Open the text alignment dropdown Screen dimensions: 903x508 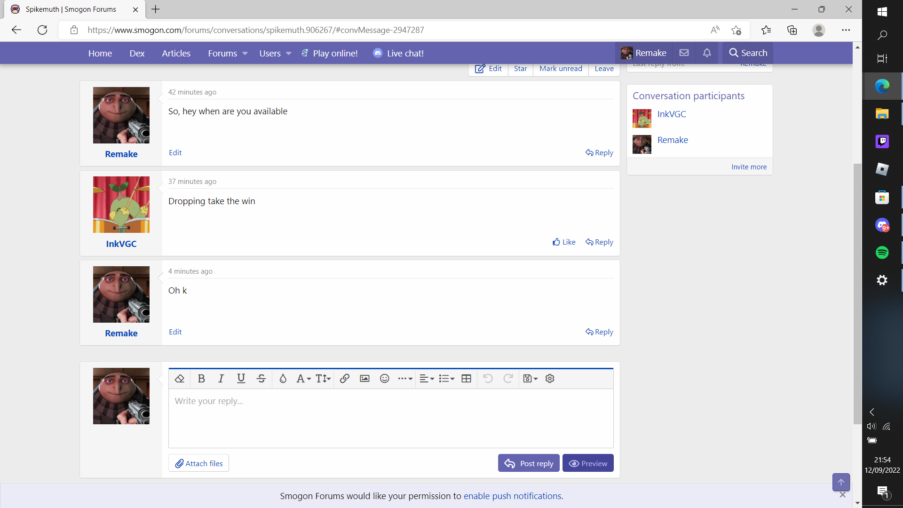[x=427, y=379]
